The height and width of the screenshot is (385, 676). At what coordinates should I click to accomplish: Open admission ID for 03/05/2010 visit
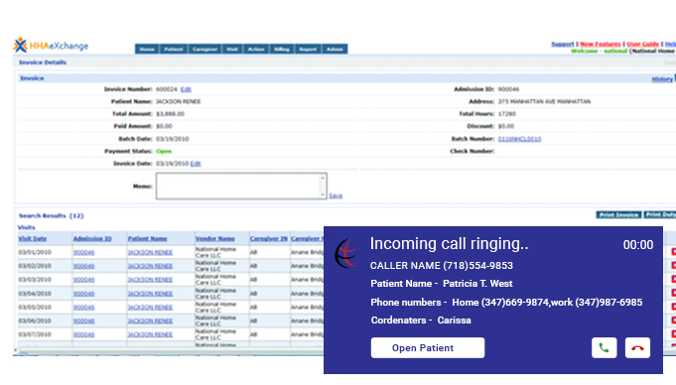[x=83, y=308]
